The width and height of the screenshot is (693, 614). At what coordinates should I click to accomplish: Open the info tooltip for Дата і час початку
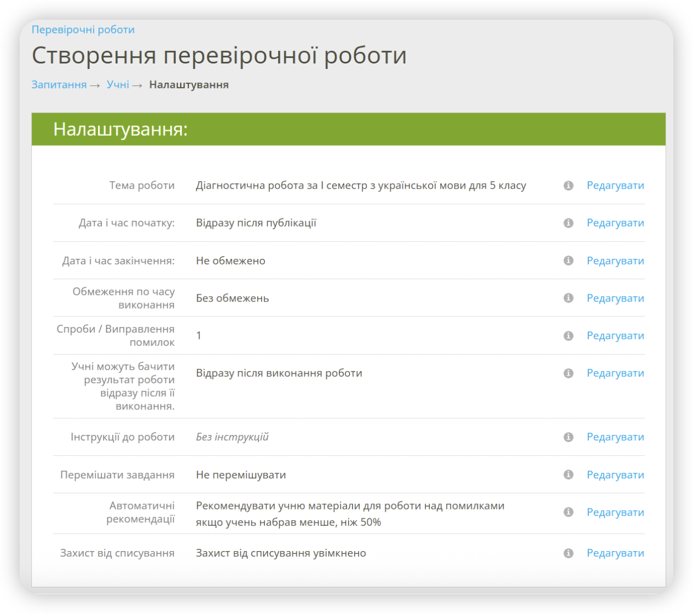point(568,223)
